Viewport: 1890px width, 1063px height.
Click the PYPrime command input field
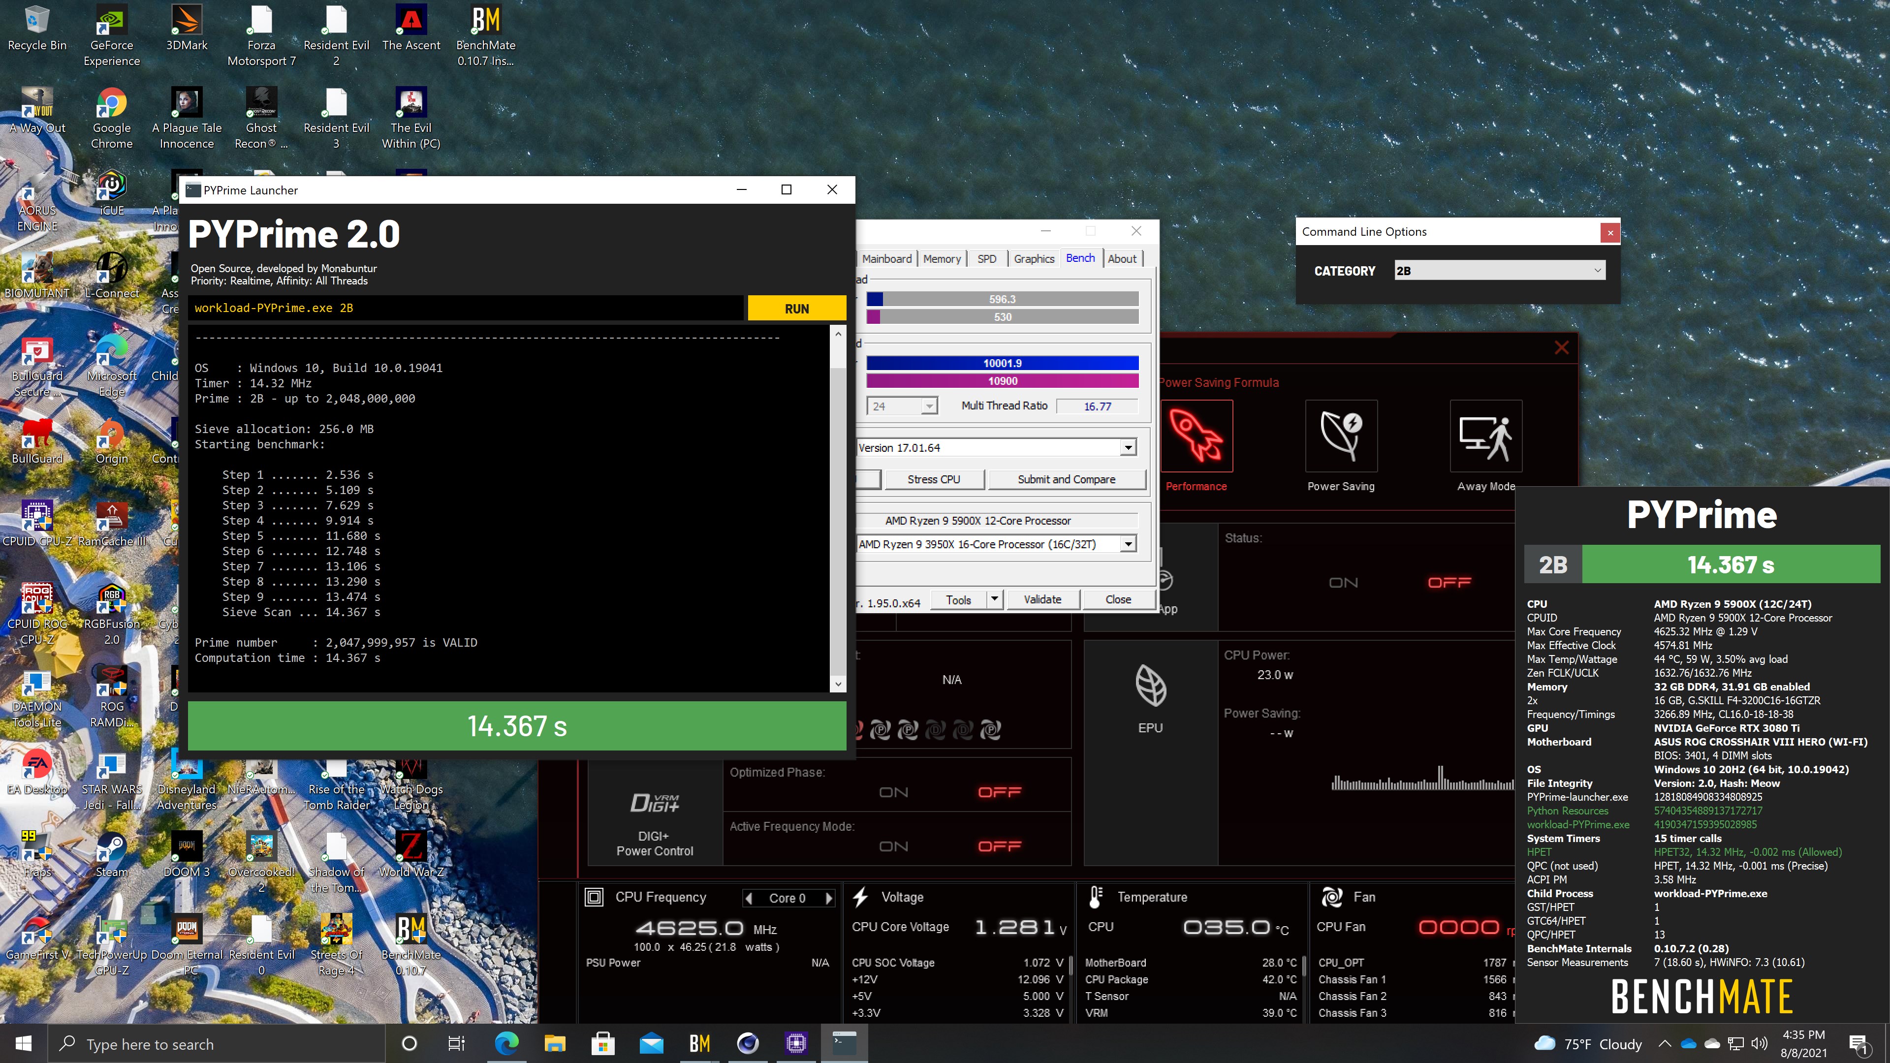click(x=466, y=308)
